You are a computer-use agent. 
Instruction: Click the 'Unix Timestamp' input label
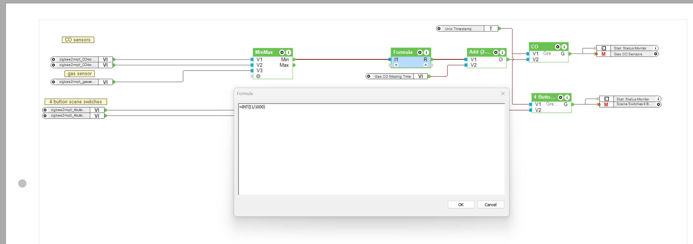(458, 29)
